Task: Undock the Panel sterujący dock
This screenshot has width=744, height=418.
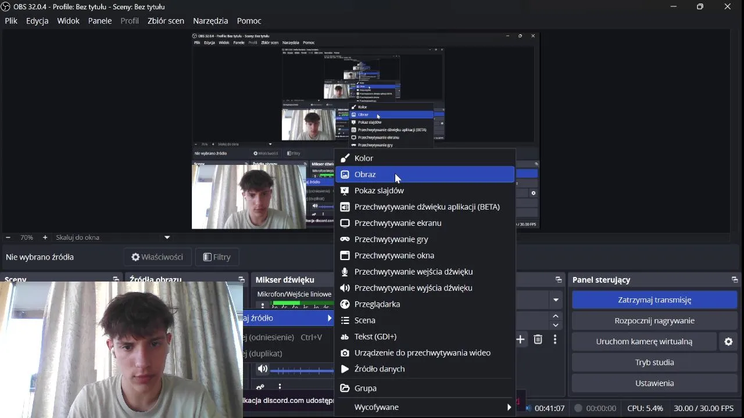Action: pyautogui.click(x=735, y=280)
